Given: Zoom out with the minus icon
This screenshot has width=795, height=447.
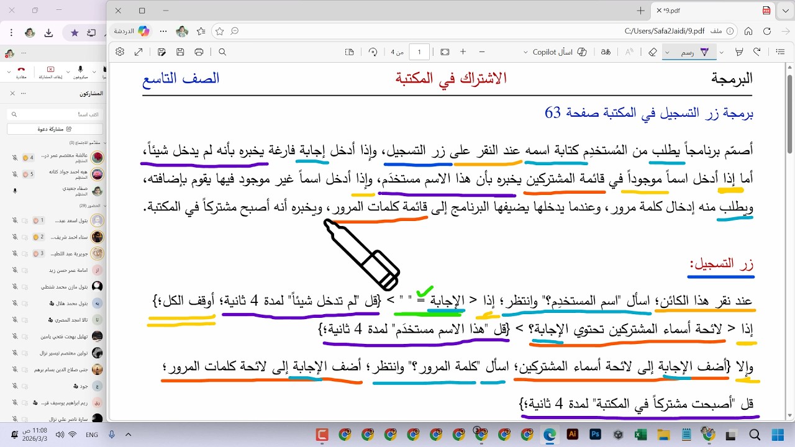Looking at the screenshot, I should 482,52.
